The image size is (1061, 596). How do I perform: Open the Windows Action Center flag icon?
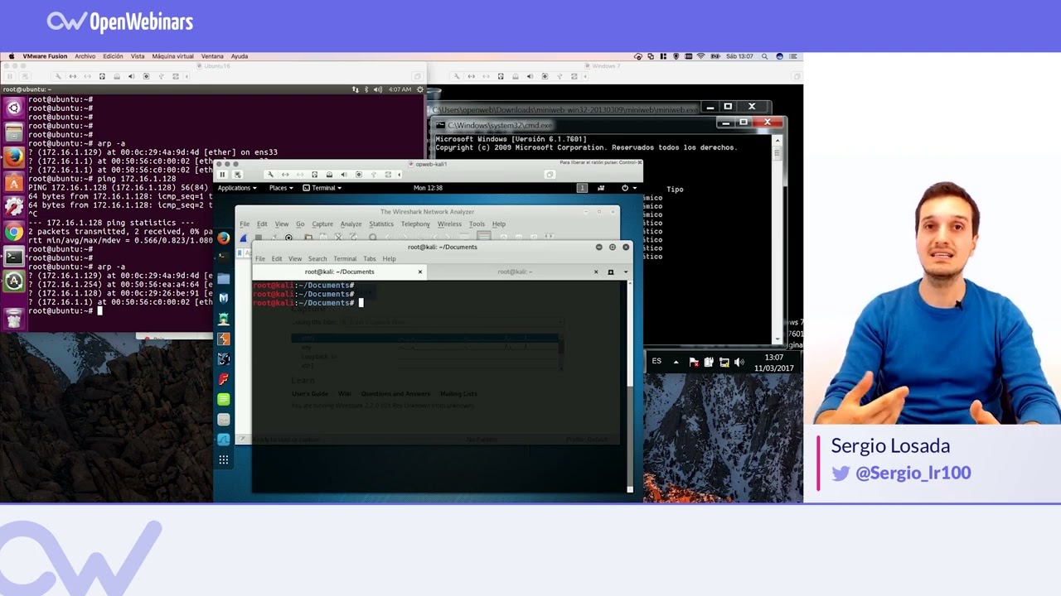[x=695, y=362]
